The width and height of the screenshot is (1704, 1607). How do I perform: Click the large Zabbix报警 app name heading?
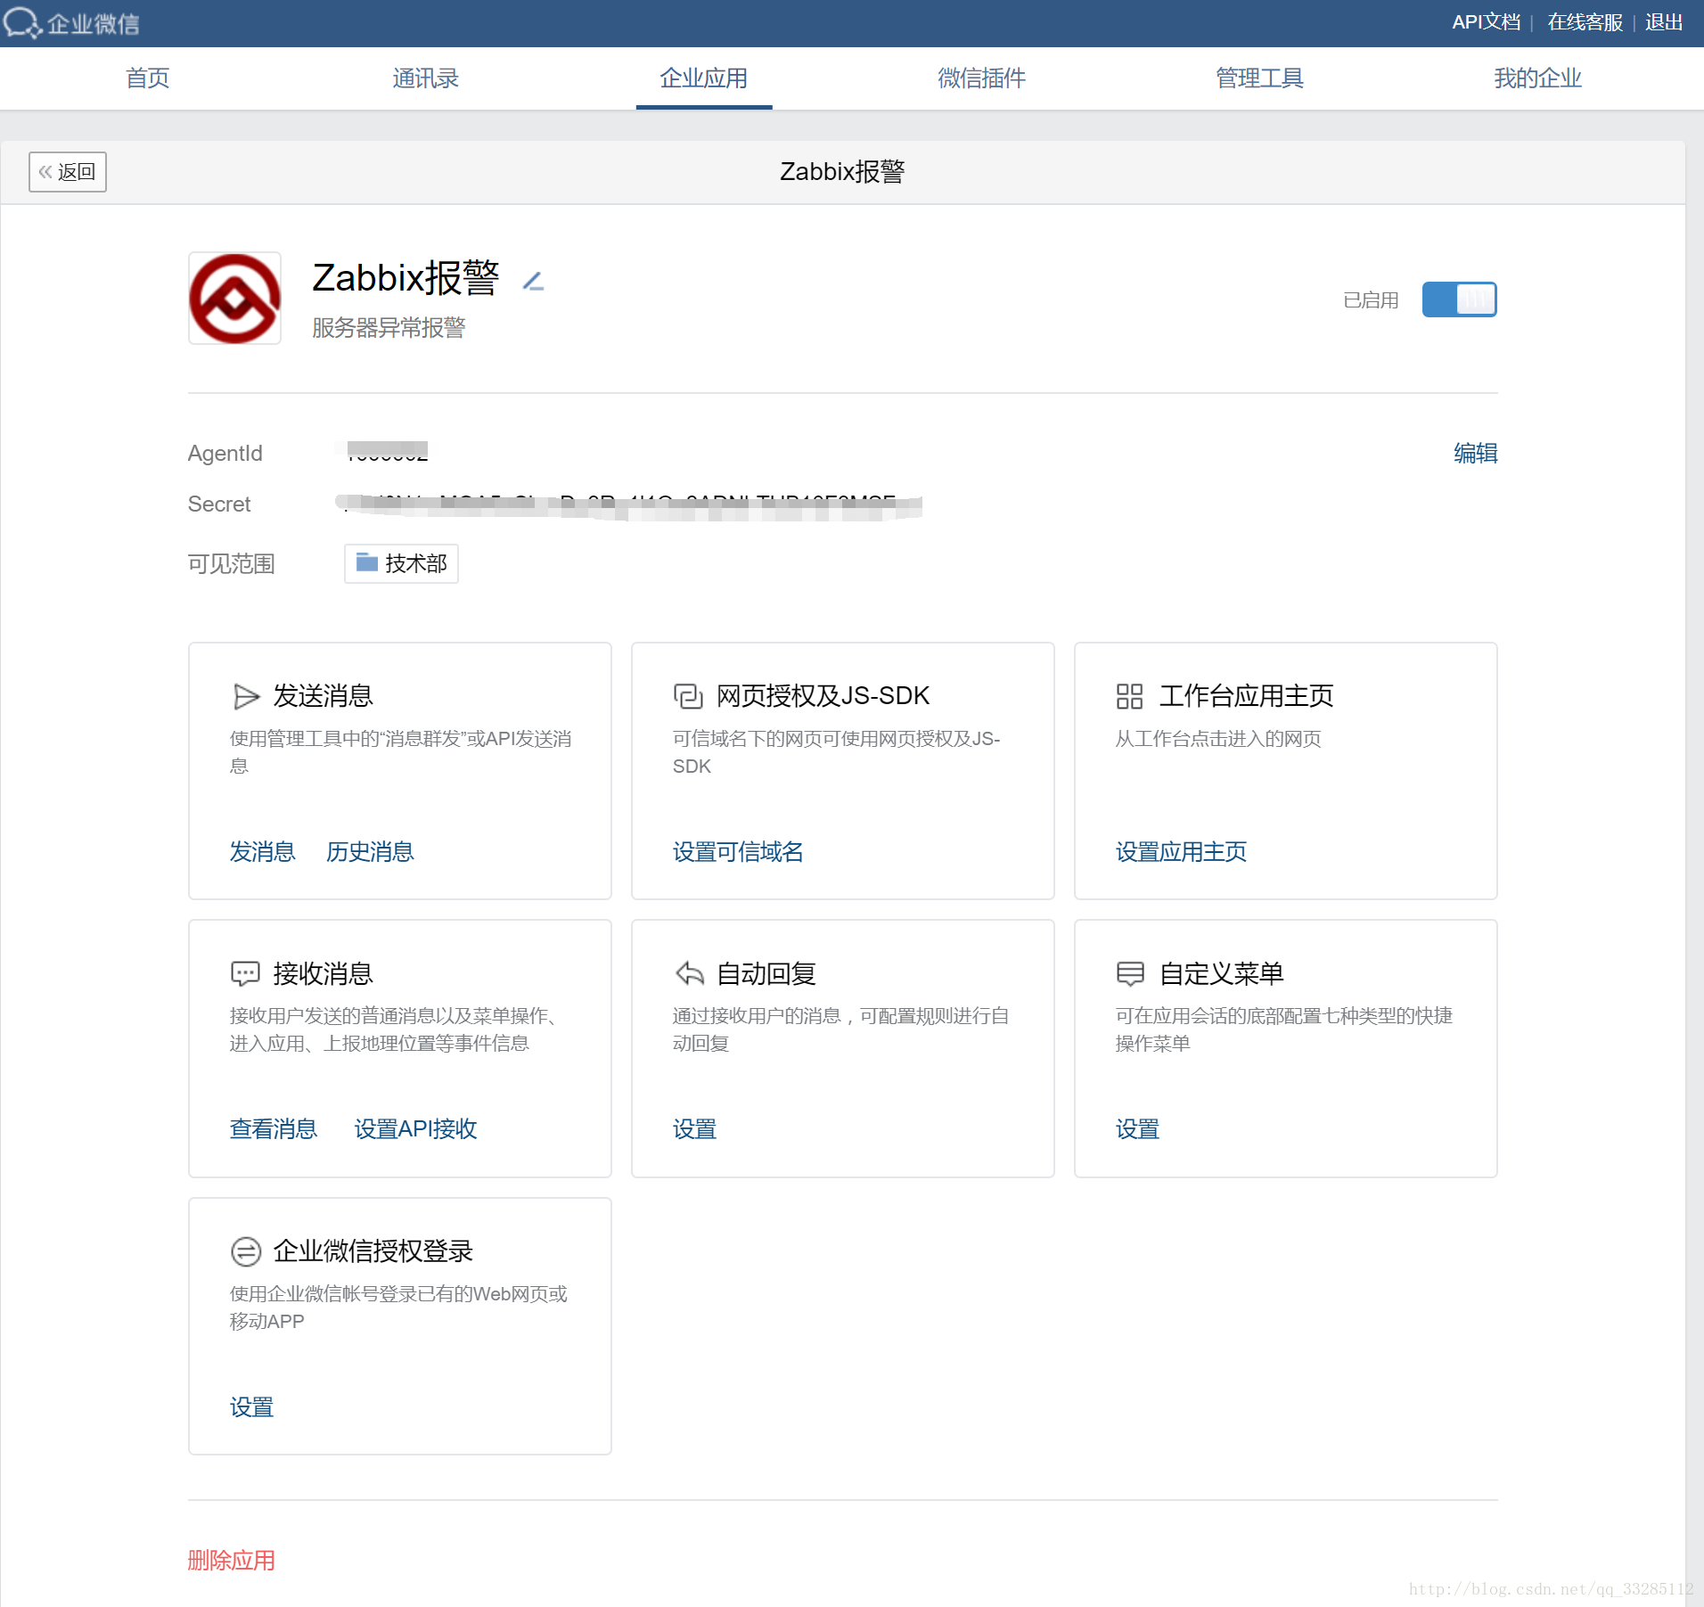point(406,278)
